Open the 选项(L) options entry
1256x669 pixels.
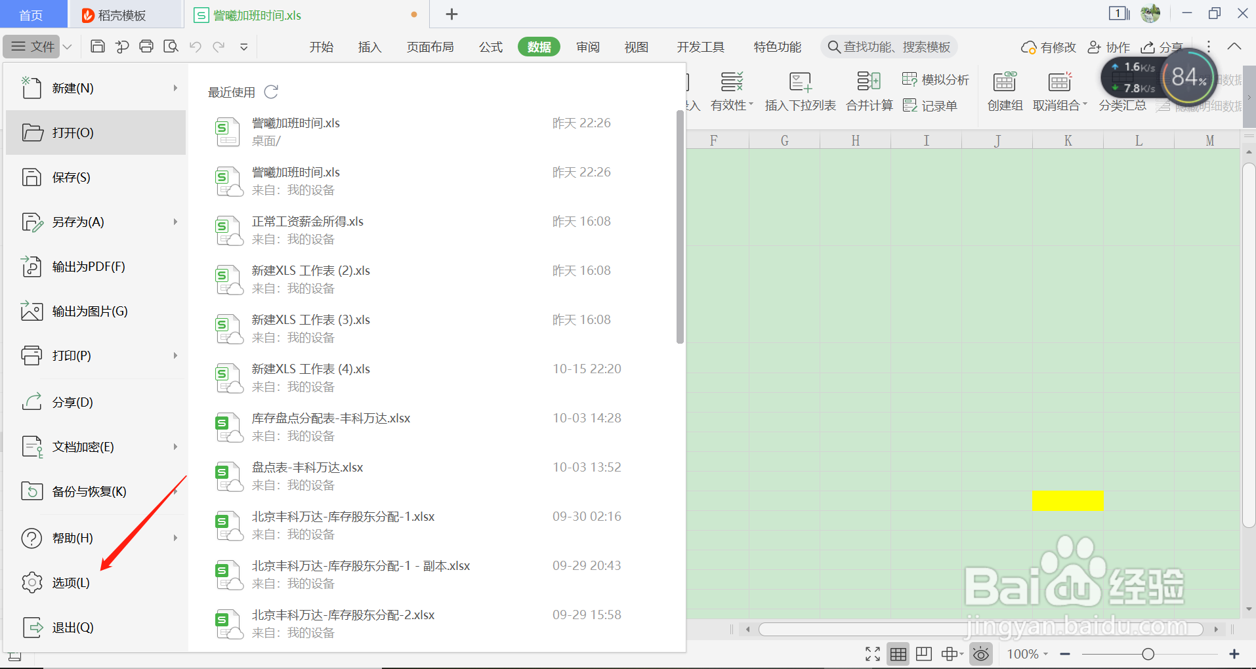pyautogui.click(x=96, y=582)
